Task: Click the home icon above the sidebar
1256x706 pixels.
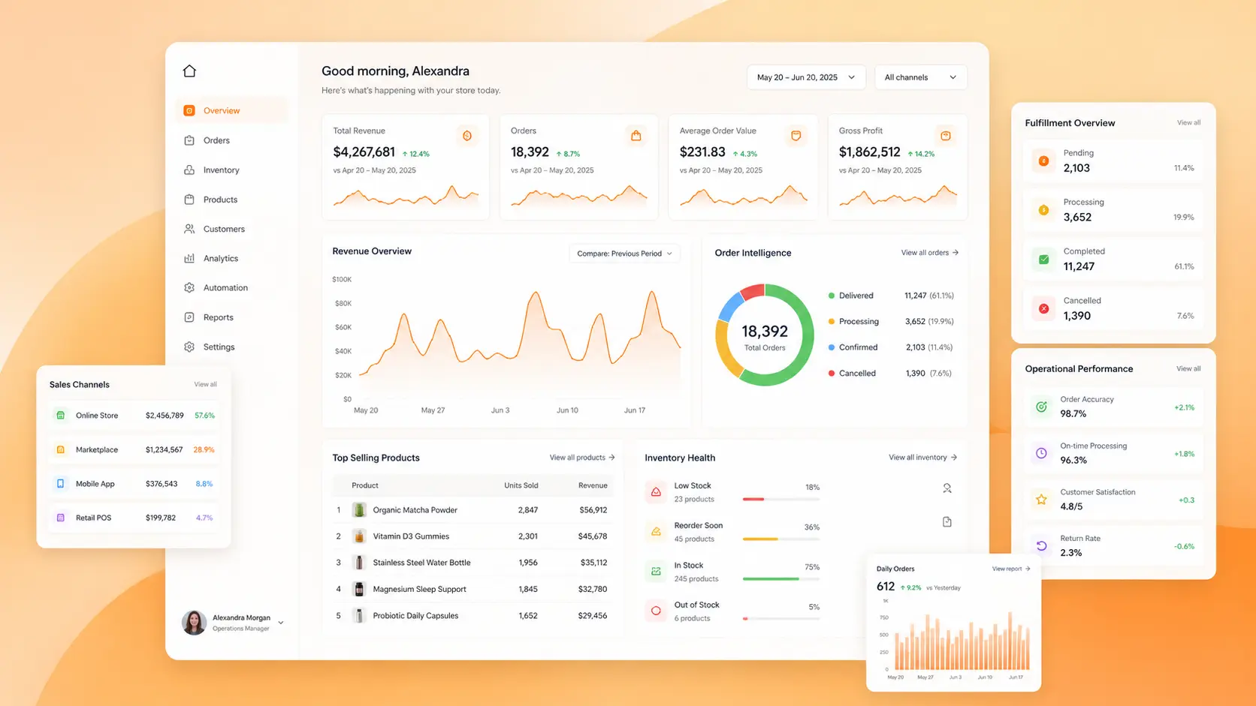Action: (189, 71)
